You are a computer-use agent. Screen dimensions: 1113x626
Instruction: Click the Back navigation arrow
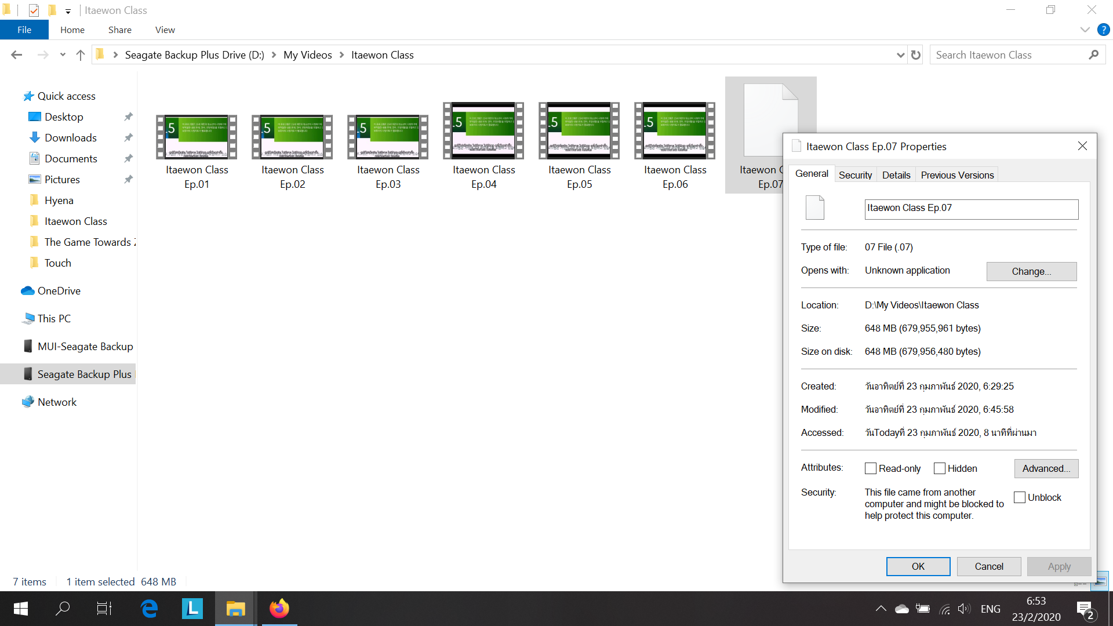(x=16, y=55)
